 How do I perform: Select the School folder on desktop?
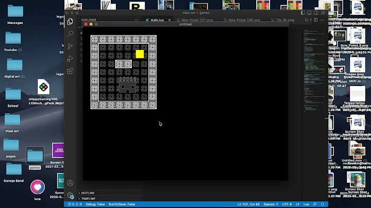13,97
